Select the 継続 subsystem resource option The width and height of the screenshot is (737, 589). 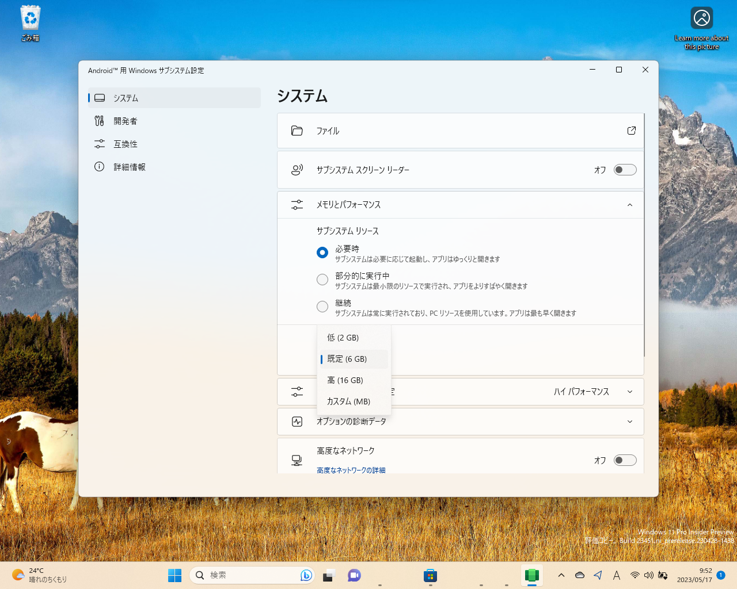322,307
